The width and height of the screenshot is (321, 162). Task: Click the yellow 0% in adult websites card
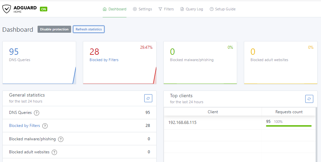click(311, 47)
